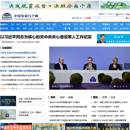Select the fourth carousel dot indicator
130x130 pixels.
click(123, 86)
